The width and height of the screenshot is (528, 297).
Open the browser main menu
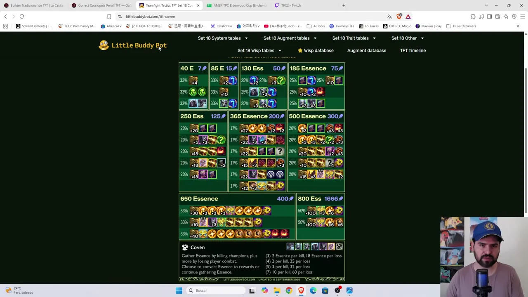point(522,16)
